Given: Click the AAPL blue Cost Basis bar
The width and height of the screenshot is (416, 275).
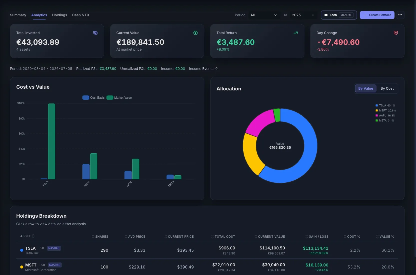Looking at the screenshot, I should [x=128, y=175].
